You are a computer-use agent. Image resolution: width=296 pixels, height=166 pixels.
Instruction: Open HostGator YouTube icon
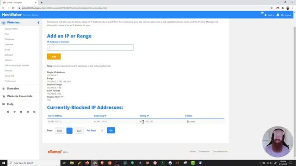(x=21, y=112)
